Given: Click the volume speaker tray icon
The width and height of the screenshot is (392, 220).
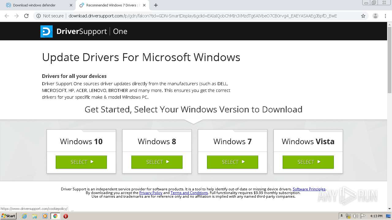Looking at the screenshot, I should pos(356,216).
